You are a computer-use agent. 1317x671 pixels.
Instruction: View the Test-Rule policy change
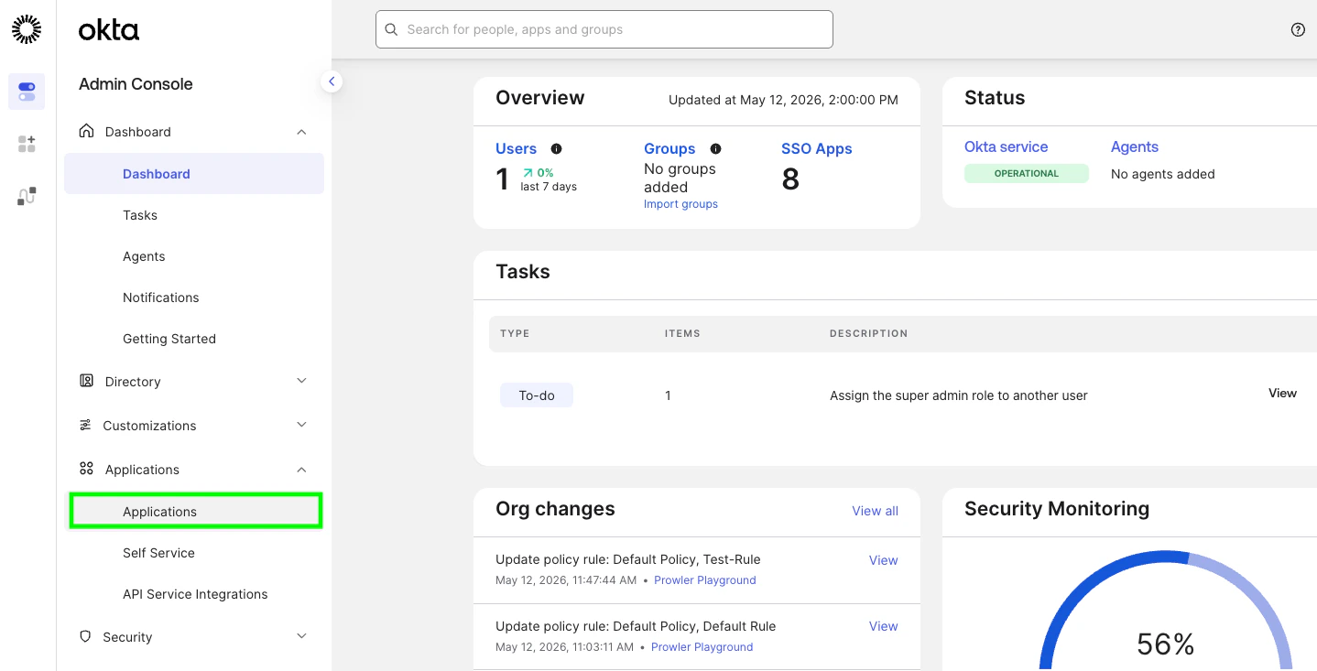[883, 560]
